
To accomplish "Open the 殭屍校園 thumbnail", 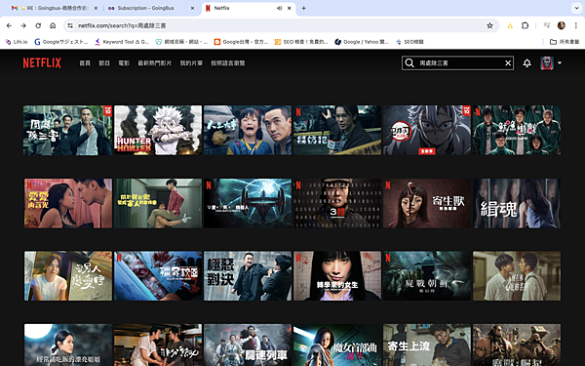I will 158,275.
